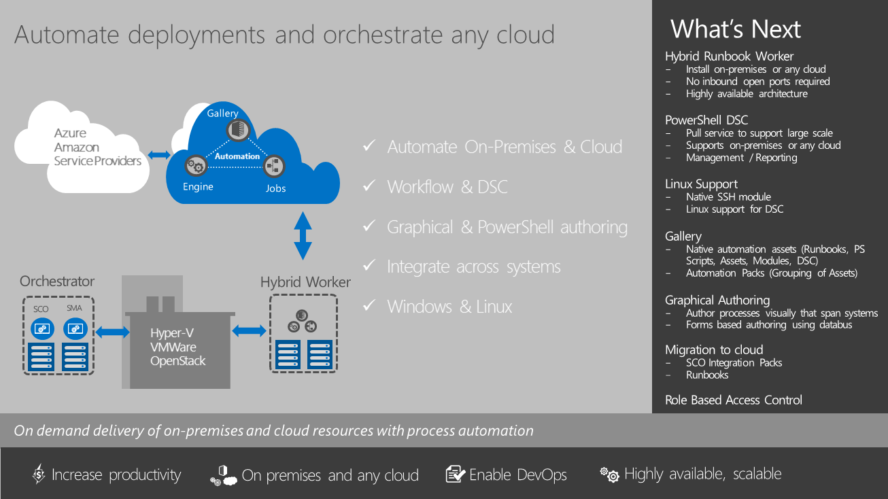Viewport: 888px width, 499px height.
Task: Click 'Management / Reporting' bullet
Action: (x=741, y=158)
